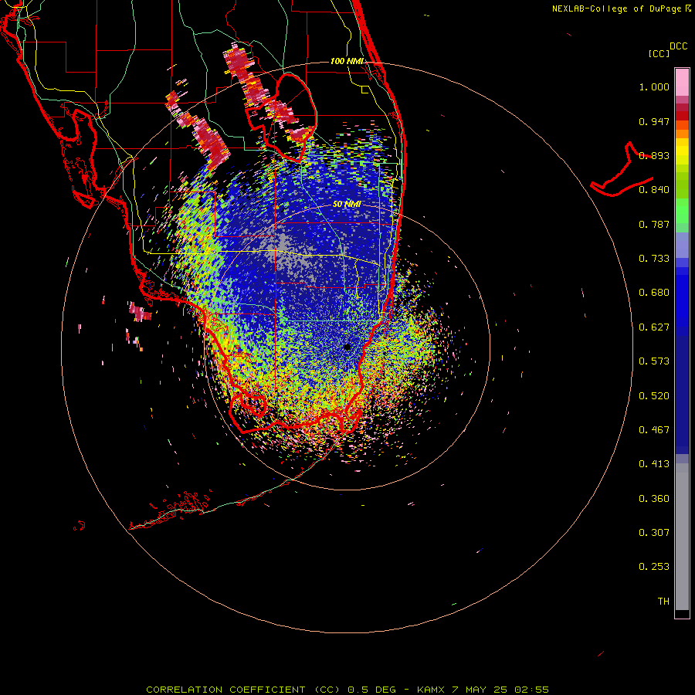Select the 0.627 color scale value
Viewport: 695px width, 695px height.
(x=654, y=327)
